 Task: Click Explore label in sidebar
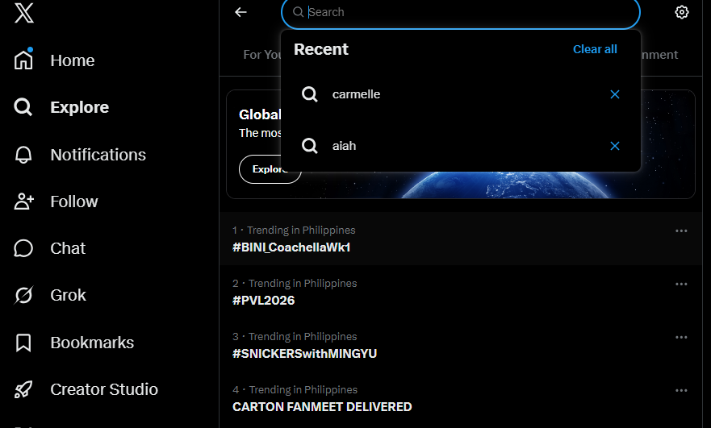[80, 107]
